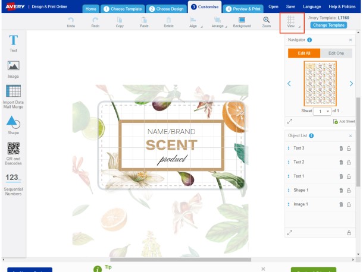Expand the Navigator panel with arrows icon

pyautogui.click(x=290, y=121)
